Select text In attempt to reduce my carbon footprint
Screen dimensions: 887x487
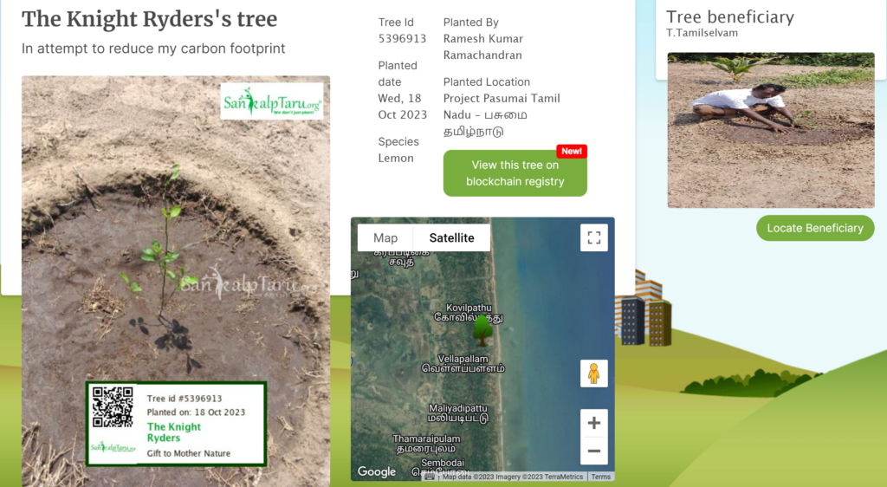tap(153, 49)
